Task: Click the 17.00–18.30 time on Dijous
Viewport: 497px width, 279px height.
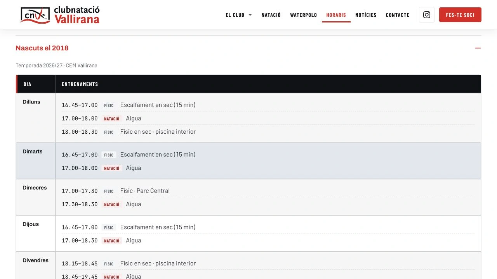Action: [80, 241]
